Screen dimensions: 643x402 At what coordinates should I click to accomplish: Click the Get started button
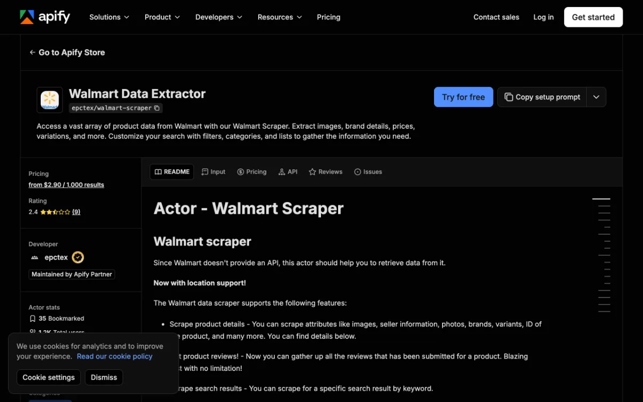coord(593,17)
